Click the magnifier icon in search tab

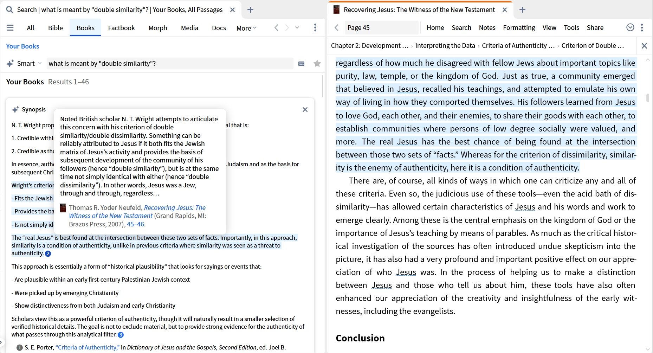coord(9,9)
